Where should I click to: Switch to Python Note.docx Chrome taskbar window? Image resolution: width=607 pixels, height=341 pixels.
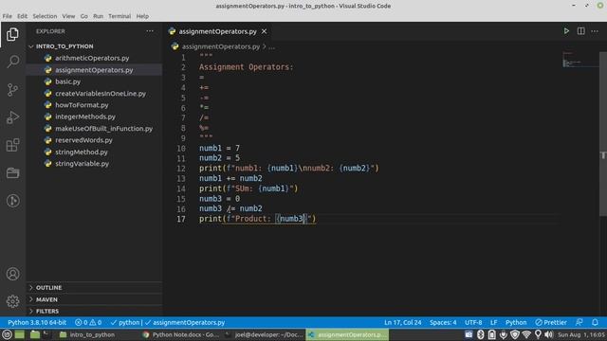[180, 334]
